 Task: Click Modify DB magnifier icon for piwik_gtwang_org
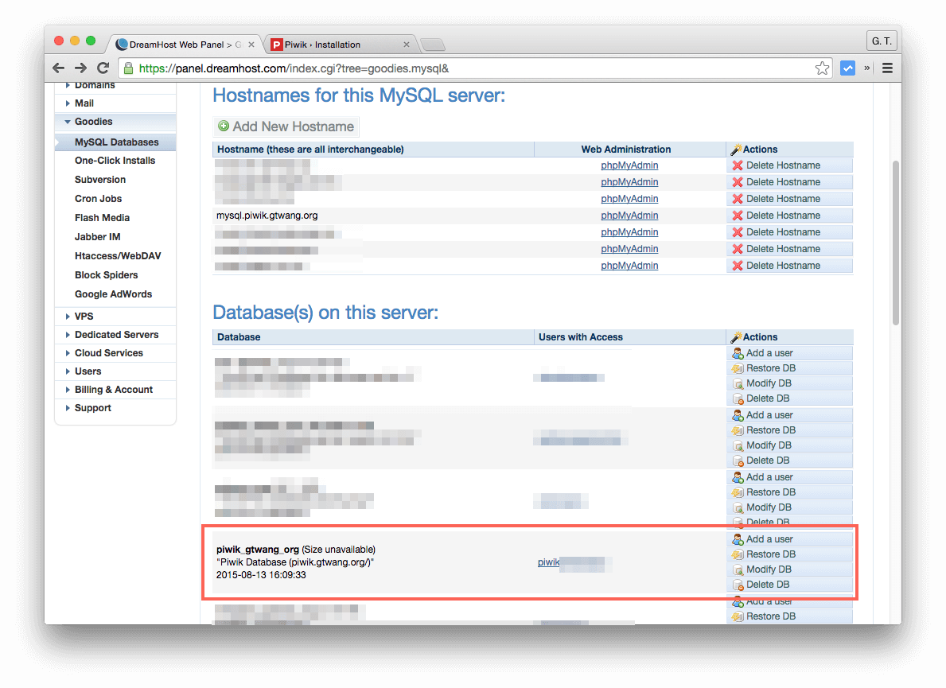(737, 569)
